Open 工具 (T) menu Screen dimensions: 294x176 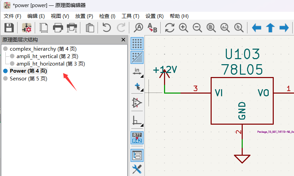coord(131,16)
